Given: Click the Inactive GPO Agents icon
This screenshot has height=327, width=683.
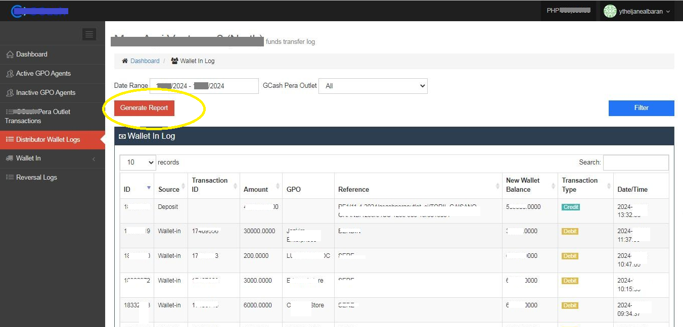Looking at the screenshot, I should tap(10, 93).
